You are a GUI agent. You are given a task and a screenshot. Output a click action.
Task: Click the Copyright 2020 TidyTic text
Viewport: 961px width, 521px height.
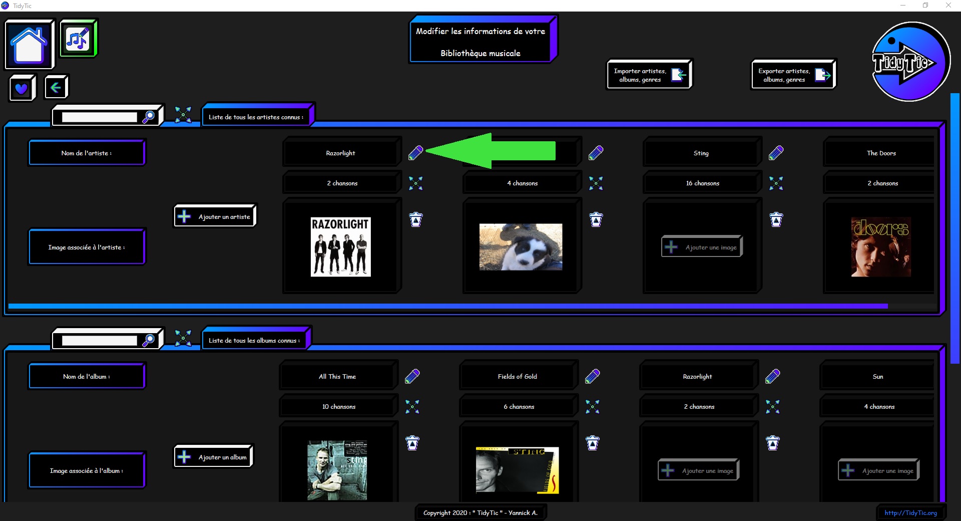tap(480, 512)
